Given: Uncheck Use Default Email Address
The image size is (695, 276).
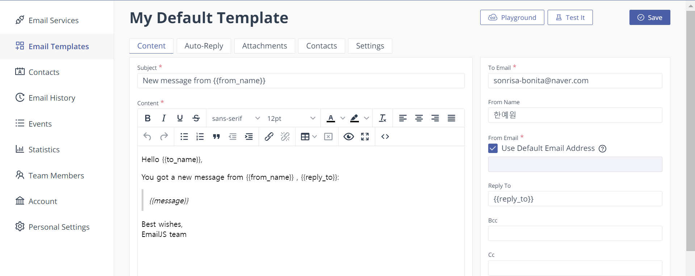Looking at the screenshot, I should coord(493,148).
